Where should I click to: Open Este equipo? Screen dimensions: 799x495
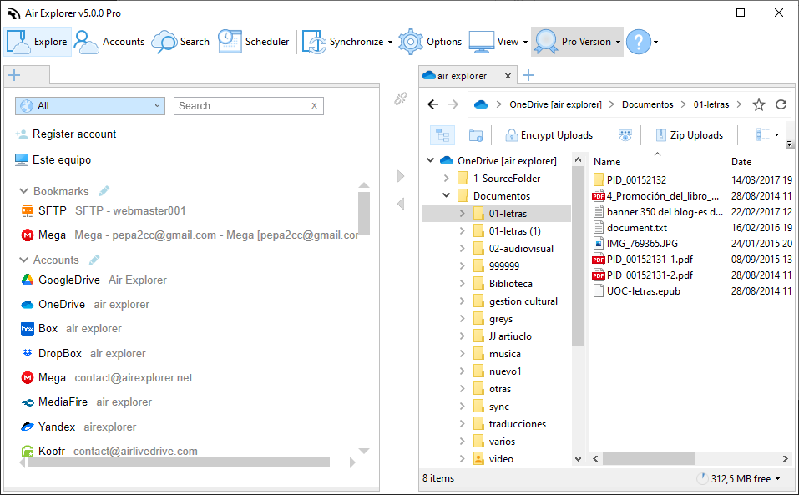(53, 160)
